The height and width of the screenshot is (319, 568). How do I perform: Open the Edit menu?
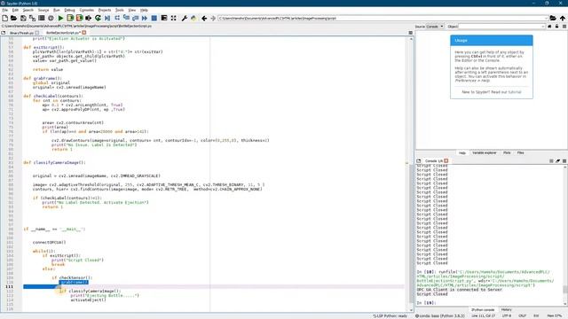point(15,10)
